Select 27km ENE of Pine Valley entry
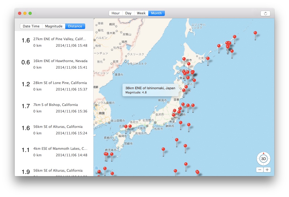The width and height of the screenshot is (289, 197). [x=54, y=42]
